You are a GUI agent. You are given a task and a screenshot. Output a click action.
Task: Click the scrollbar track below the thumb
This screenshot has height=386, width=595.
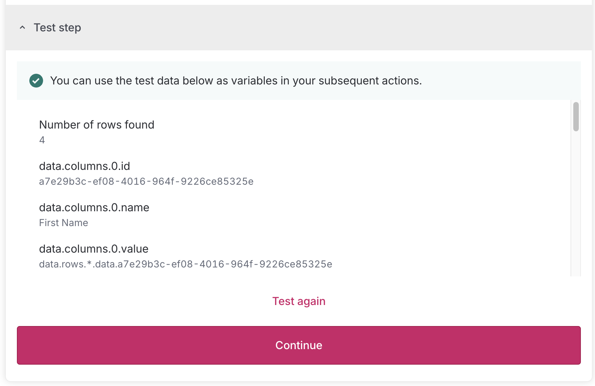[x=576, y=207]
